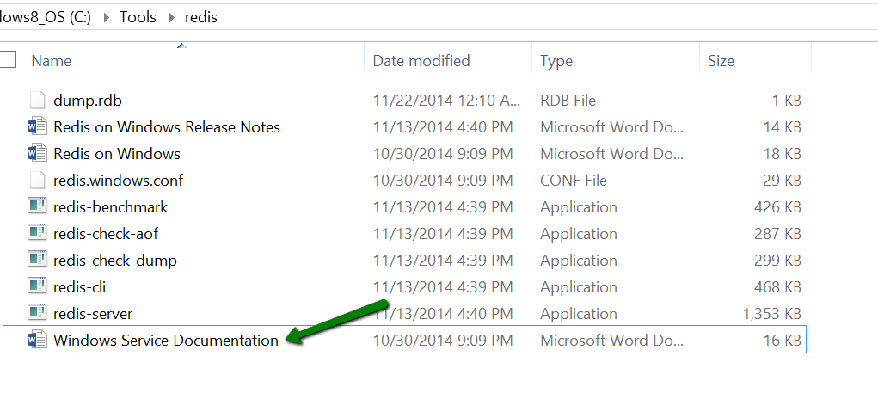This screenshot has width=878, height=393.
Task: Click the 426 KB size cell
Action: tap(777, 207)
